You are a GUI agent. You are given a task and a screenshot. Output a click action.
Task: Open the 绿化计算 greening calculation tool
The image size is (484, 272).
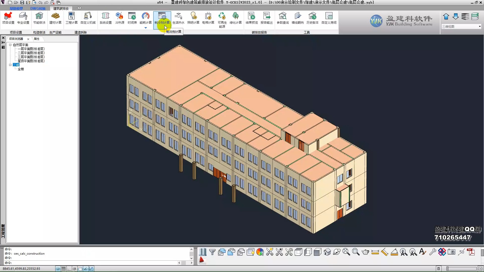[235, 18]
